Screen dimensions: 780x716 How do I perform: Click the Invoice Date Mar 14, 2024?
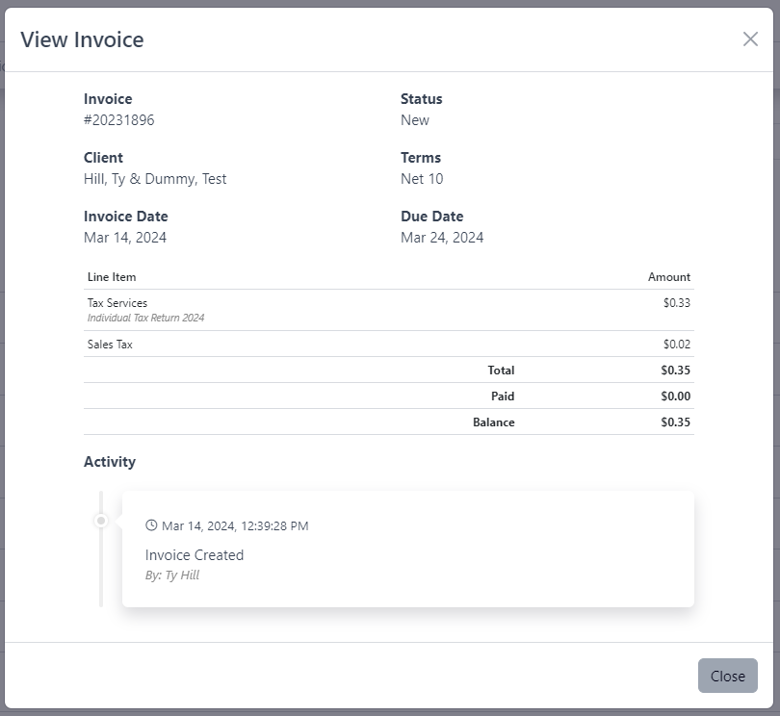126,237
